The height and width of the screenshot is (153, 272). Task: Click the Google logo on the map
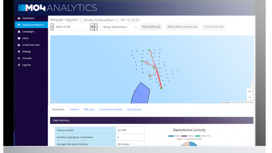point(56,102)
